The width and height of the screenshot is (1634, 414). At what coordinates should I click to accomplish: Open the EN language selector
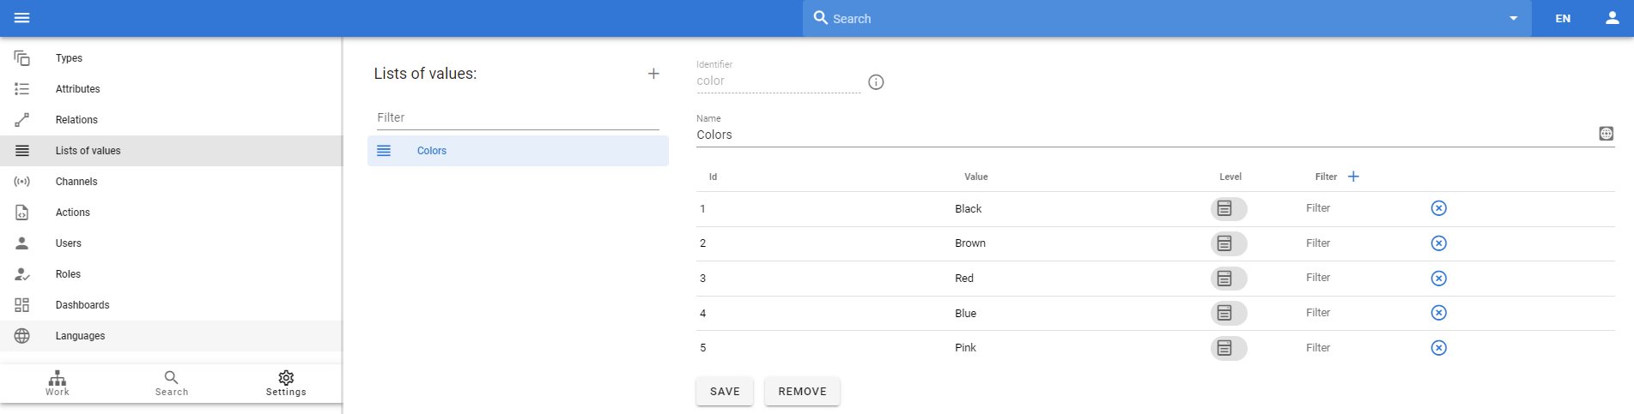[x=1563, y=18]
